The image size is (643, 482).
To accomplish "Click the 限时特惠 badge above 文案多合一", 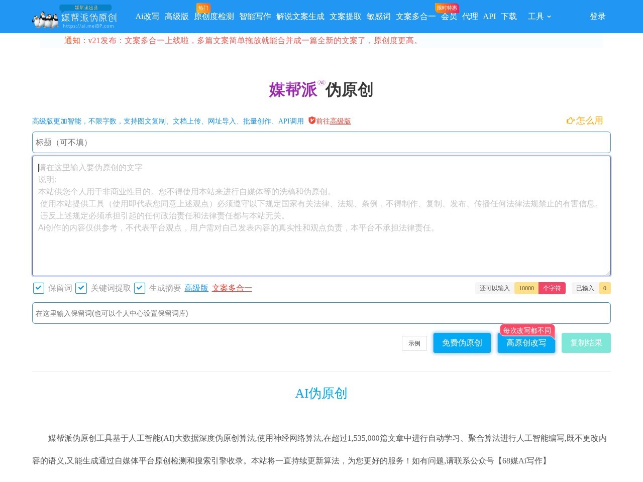I will point(446,8).
